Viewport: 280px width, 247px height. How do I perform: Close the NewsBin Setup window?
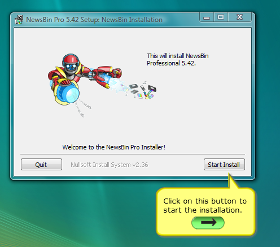pos(239,17)
